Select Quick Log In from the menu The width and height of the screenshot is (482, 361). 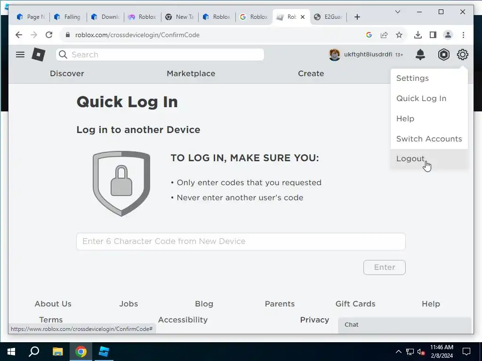click(x=429, y=99)
